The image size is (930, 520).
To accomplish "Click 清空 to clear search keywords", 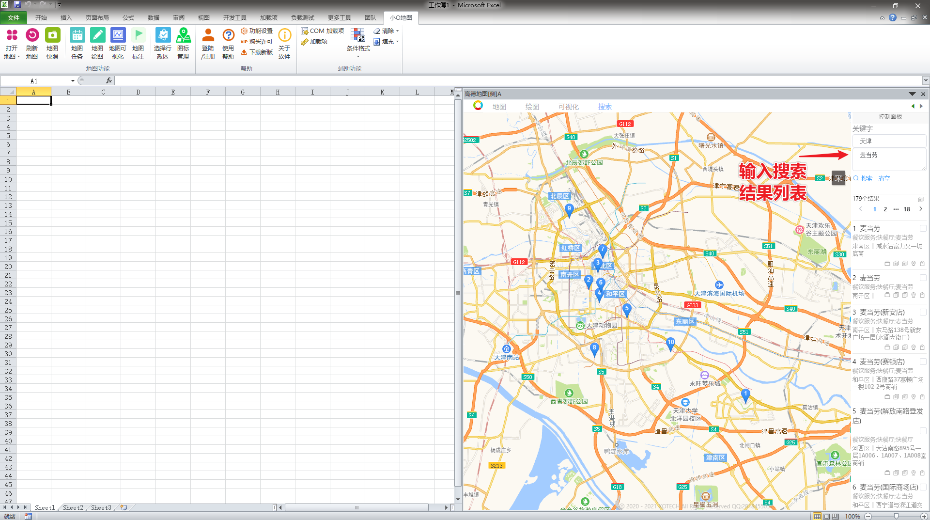I will click(x=884, y=178).
